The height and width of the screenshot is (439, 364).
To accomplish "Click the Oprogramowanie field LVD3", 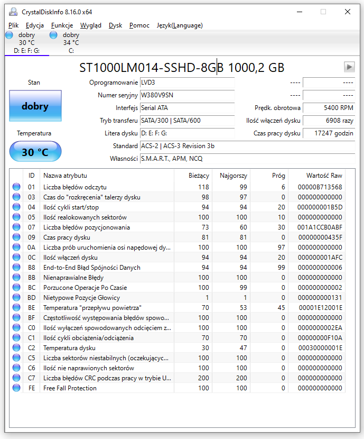I will click(x=187, y=83).
